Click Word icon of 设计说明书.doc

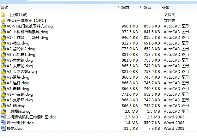click(3, 123)
